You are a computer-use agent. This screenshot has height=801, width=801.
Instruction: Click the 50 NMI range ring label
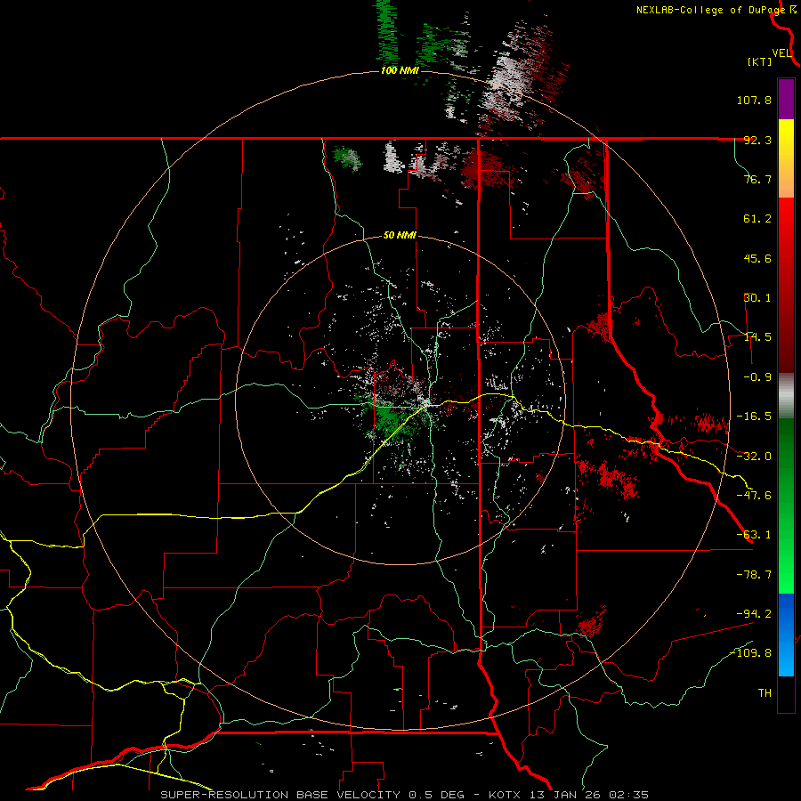click(400, 236)
